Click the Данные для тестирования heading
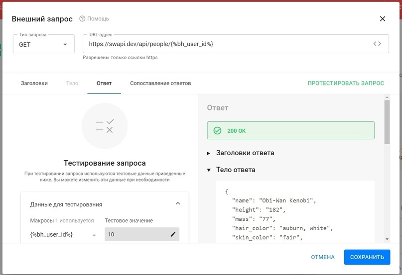Image resolution: width=402 pixels, height=275 pixels. pyautogui.click(x=66, y=204)
